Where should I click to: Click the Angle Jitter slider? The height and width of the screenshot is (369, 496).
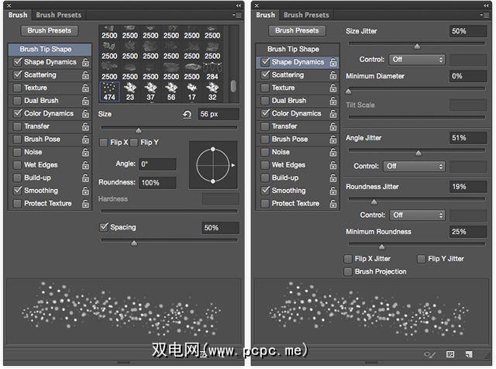417,150
